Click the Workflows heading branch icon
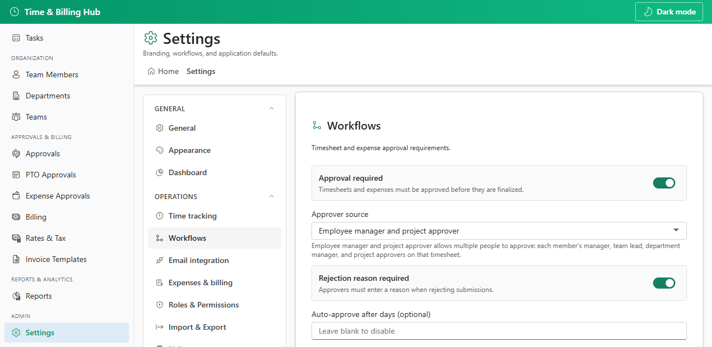The height and width of the screenshot is (347, 712). 317,126
